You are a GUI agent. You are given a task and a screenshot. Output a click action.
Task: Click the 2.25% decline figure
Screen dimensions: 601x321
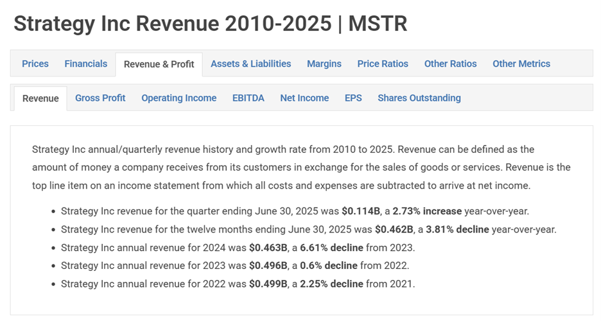(331, 284)
